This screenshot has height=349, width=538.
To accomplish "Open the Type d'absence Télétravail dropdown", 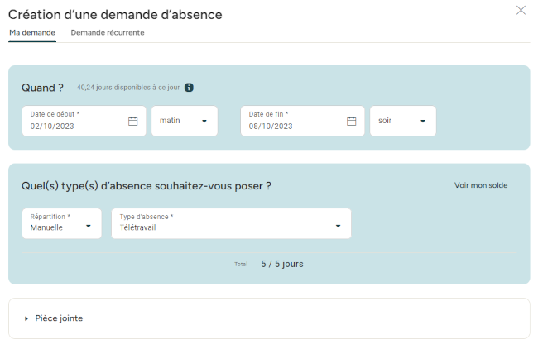I will [231, 223].
